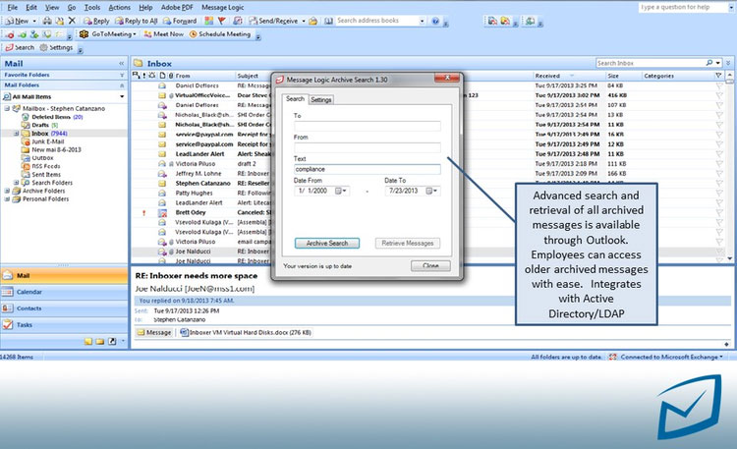Expand the Favorite Folders section
This screenshot has width=737, height=449.
[x=122, y=75]
